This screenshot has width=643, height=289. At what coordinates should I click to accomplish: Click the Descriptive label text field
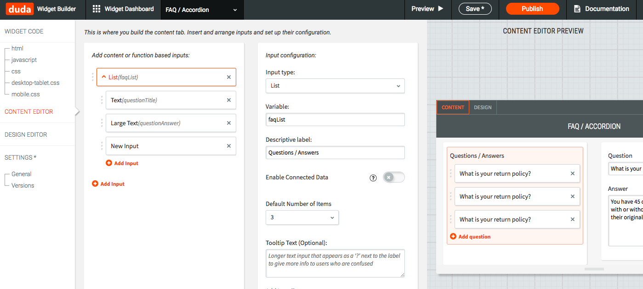tap(335, 153)
